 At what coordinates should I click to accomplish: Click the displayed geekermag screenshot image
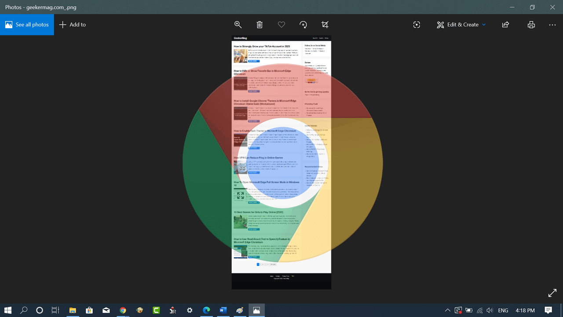point(281,162)
